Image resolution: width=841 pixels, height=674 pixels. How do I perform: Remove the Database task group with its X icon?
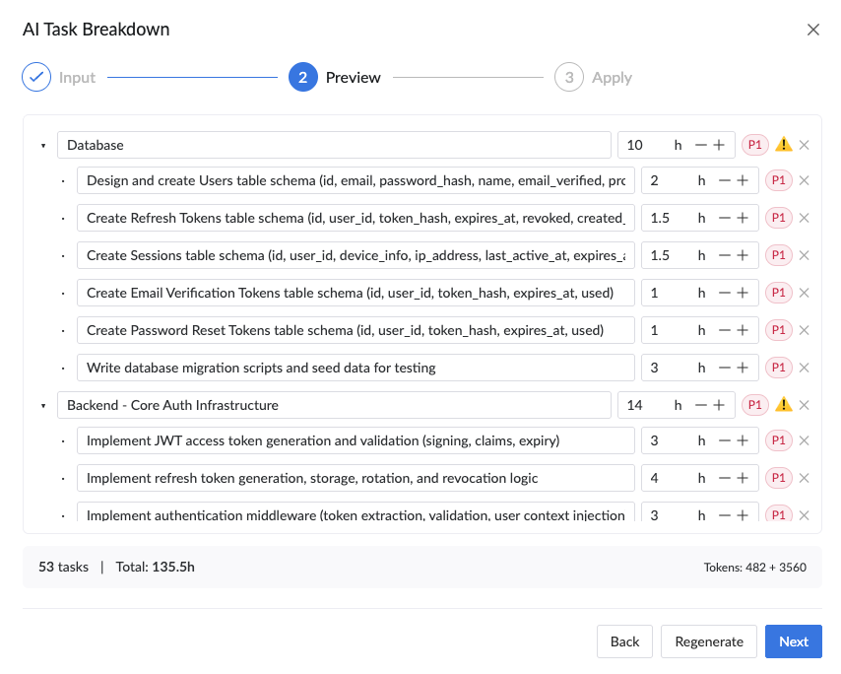tap(805, 144)
